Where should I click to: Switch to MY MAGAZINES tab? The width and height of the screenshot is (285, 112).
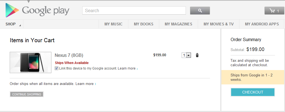[x=179, y=24]
